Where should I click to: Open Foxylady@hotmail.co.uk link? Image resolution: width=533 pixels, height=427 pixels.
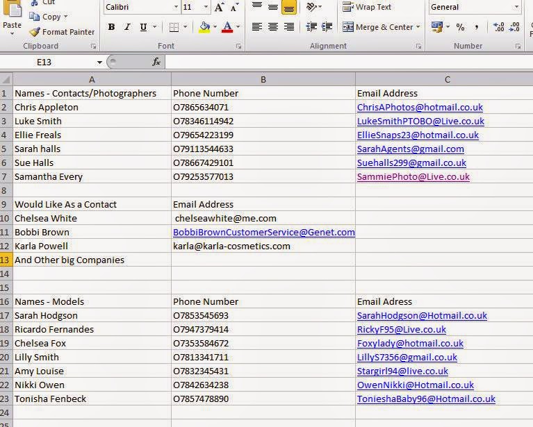tap(410, 344)
